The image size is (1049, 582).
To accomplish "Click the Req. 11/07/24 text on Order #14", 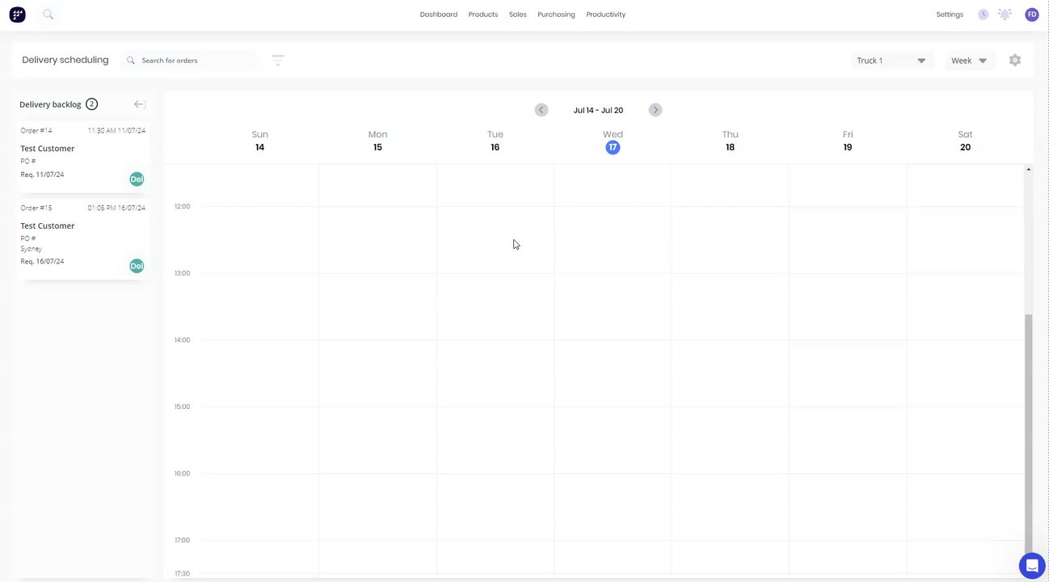I will pos(42,175).
